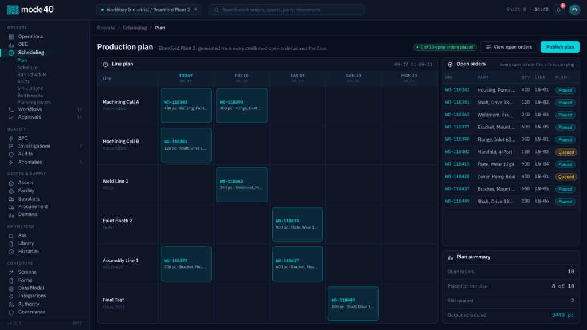This screenshot has height=330, width=587.
Task: Click the SPC lightning icon
Action: pos(11,139)
